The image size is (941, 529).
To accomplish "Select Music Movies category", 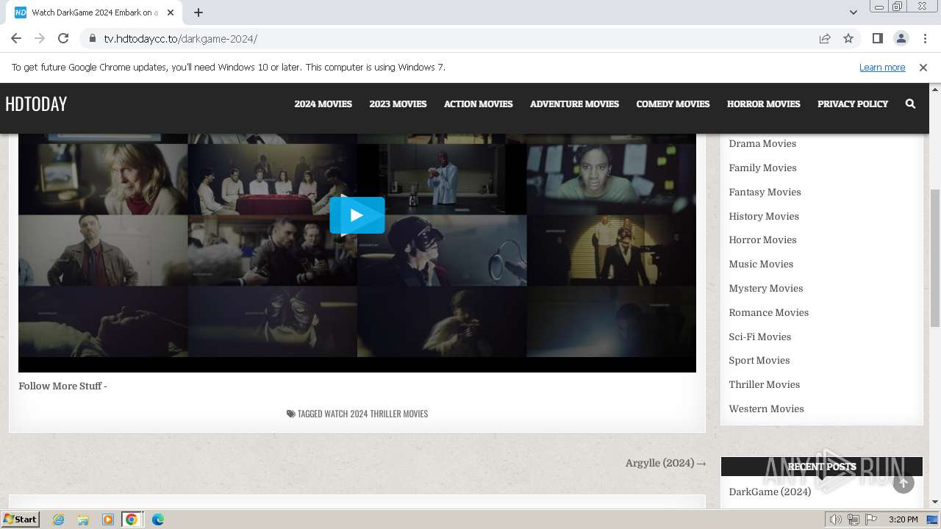I will pyautogui.click(x=761, y=264).
